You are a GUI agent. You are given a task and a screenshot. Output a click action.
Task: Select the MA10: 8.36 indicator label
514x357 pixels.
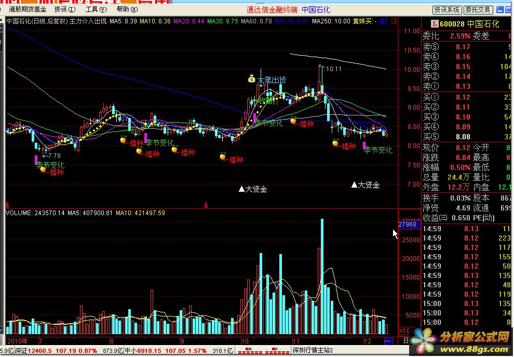155,21
